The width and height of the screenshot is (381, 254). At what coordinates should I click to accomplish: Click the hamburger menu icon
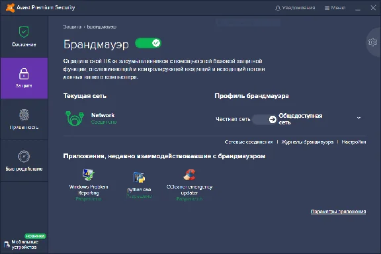click(x=327, y=8)
